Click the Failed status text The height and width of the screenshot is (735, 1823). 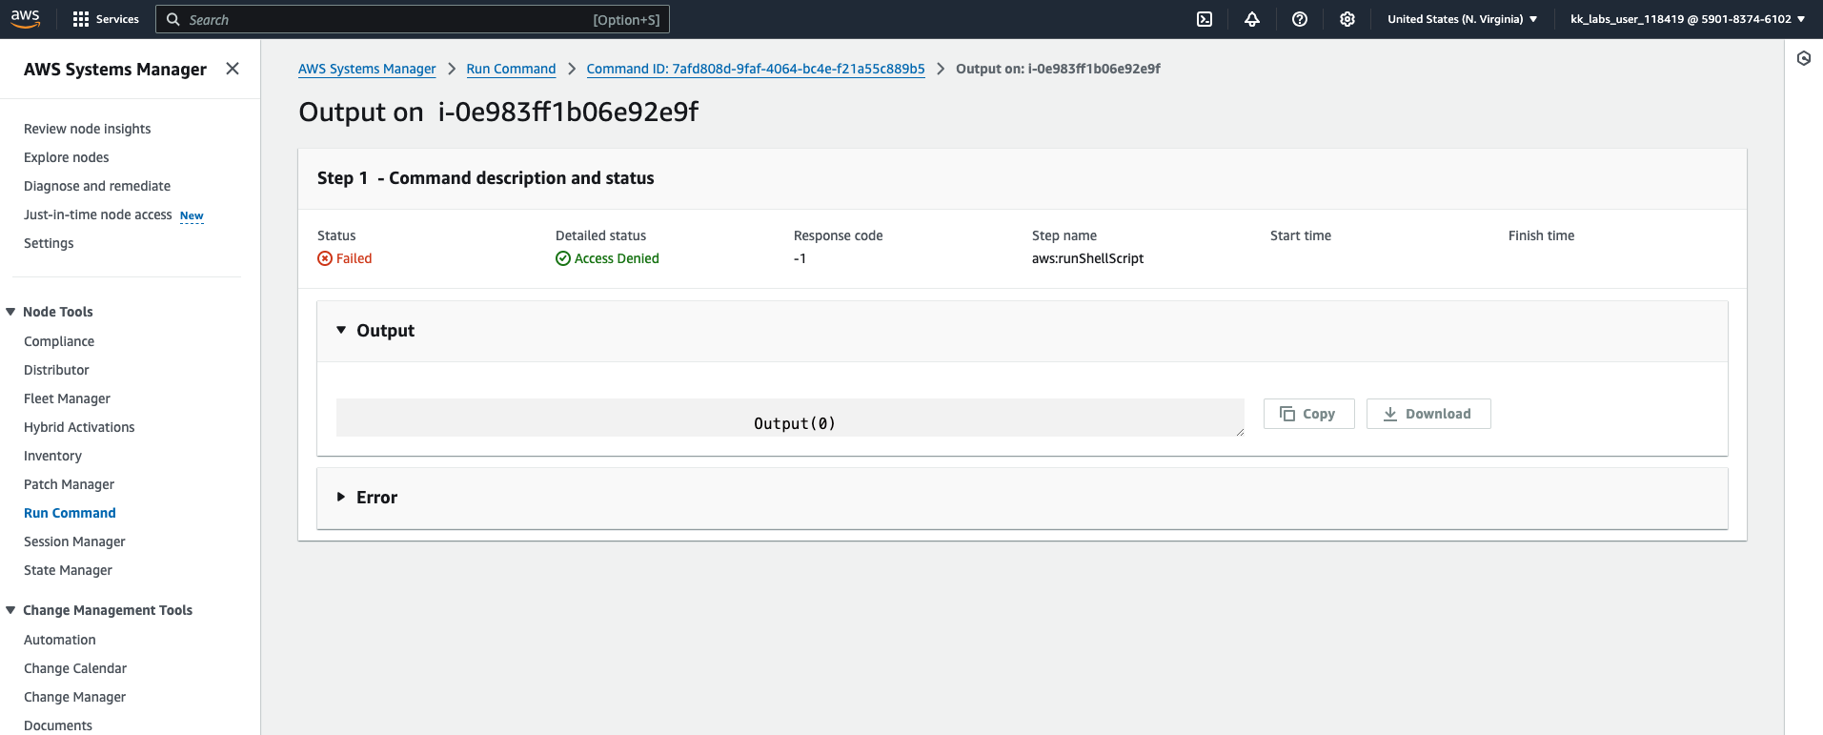click(354, 258)
